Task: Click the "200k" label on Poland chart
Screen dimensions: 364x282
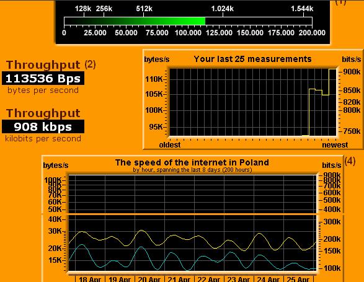Action: tap(332, 239)
